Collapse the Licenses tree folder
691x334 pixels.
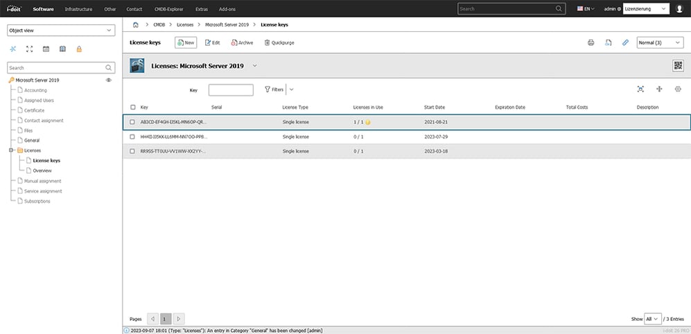tap(11, 150)
